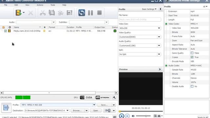Open the Destination path dropdown
This screenshot has height=118, width=210.
[x=68, y=110]
